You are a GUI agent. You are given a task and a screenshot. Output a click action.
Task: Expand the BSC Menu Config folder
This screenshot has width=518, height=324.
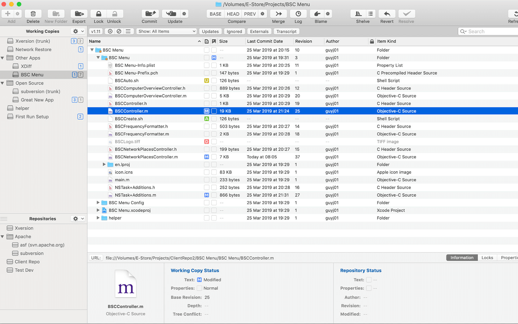pyautogui.click(x=98, y=203)
